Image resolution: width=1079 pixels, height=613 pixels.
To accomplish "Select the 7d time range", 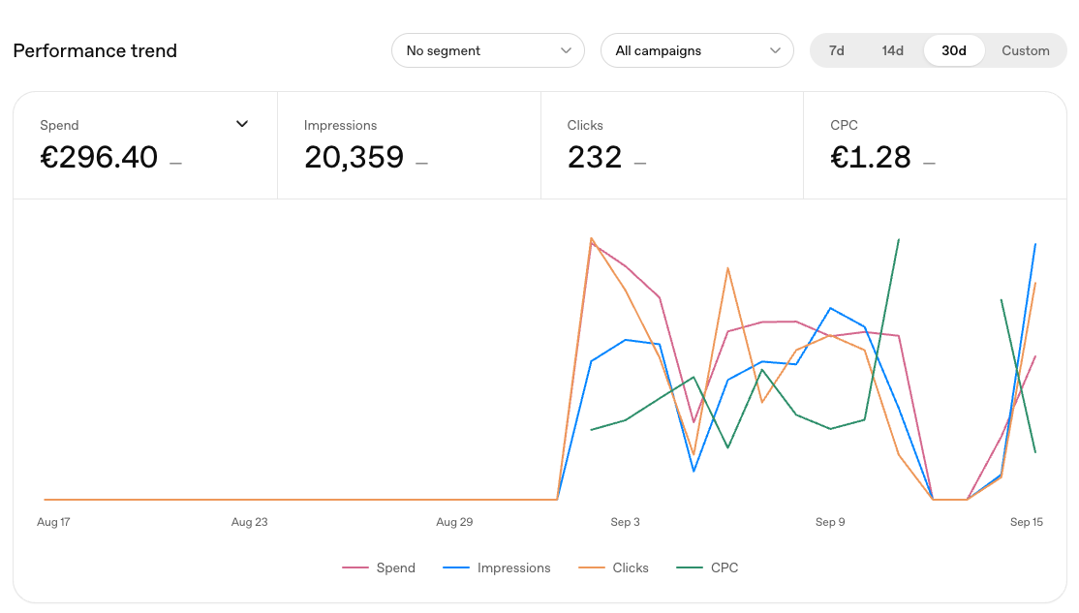I will 836,50.
